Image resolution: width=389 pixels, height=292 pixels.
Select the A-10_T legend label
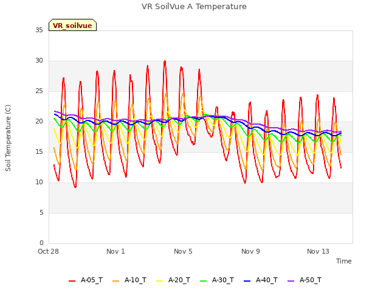click(x=136, y=280)
